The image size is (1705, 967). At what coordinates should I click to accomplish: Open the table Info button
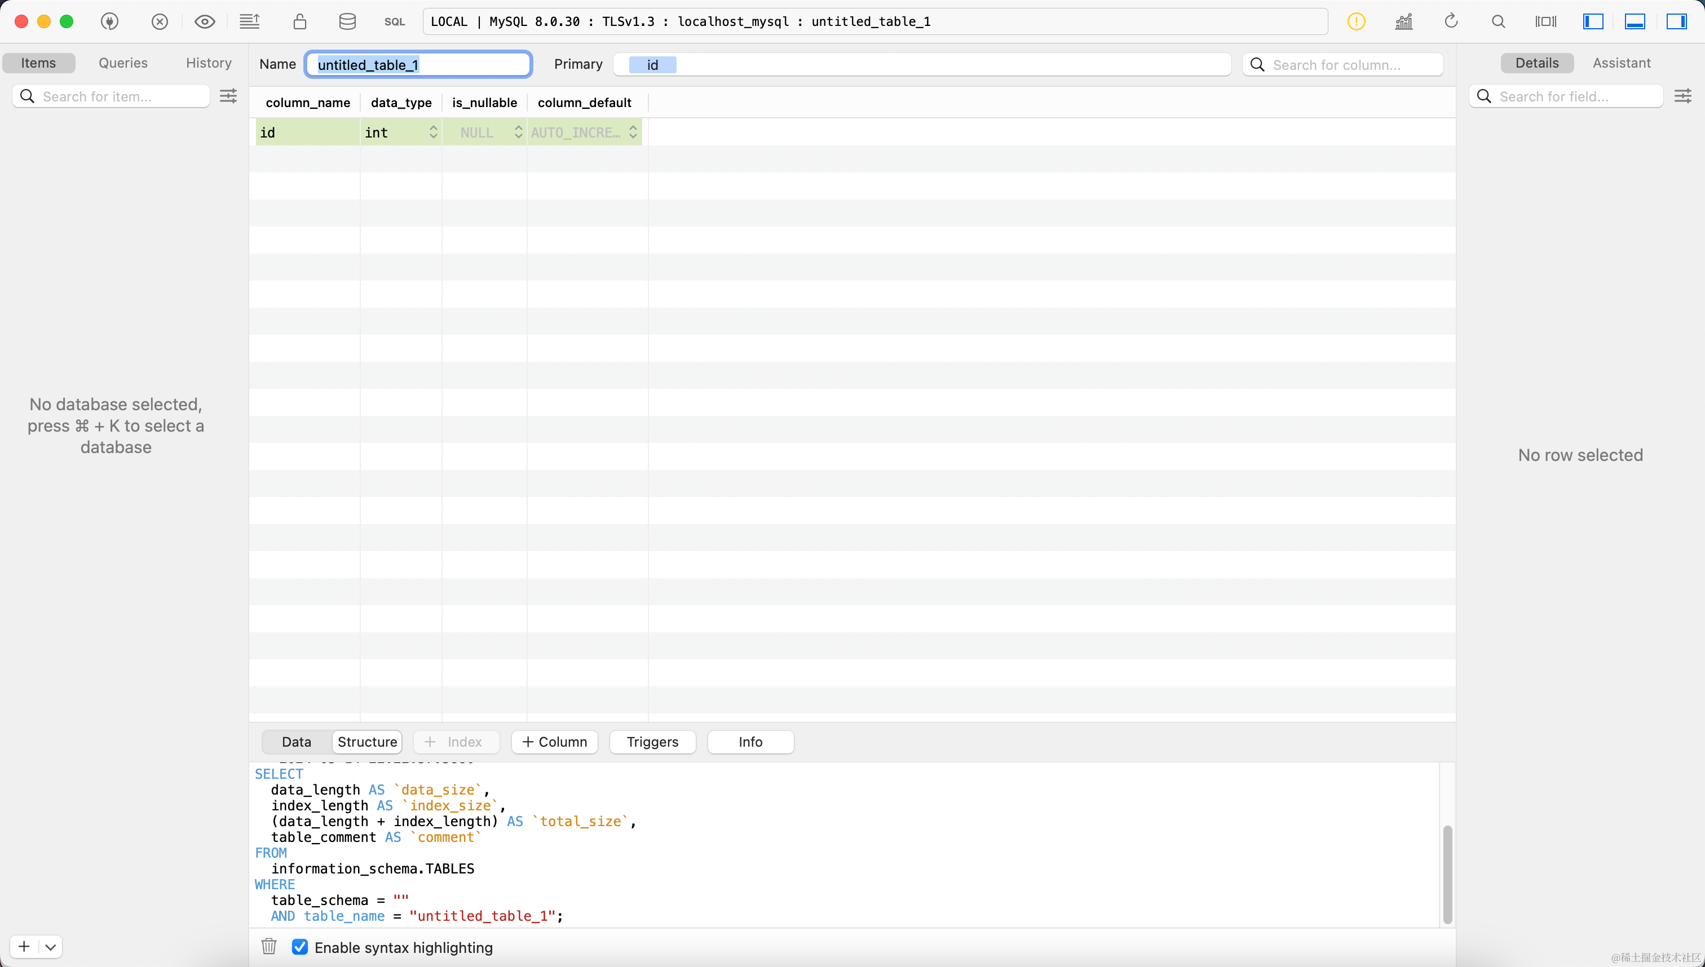pyautogui.click(x=751, y=742)
